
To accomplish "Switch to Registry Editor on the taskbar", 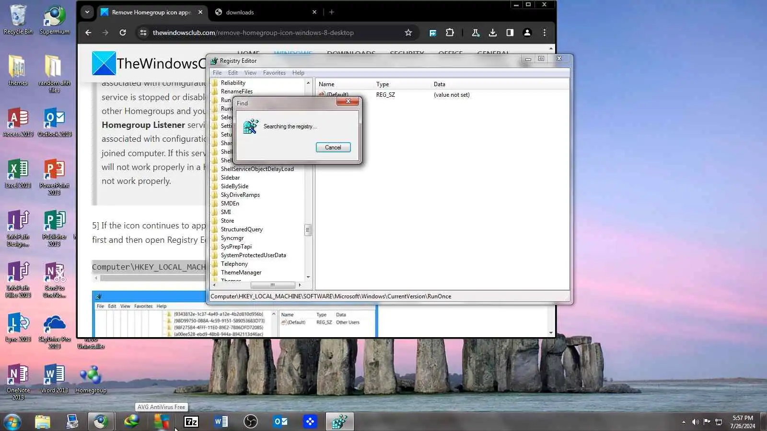I will (339, 421).
